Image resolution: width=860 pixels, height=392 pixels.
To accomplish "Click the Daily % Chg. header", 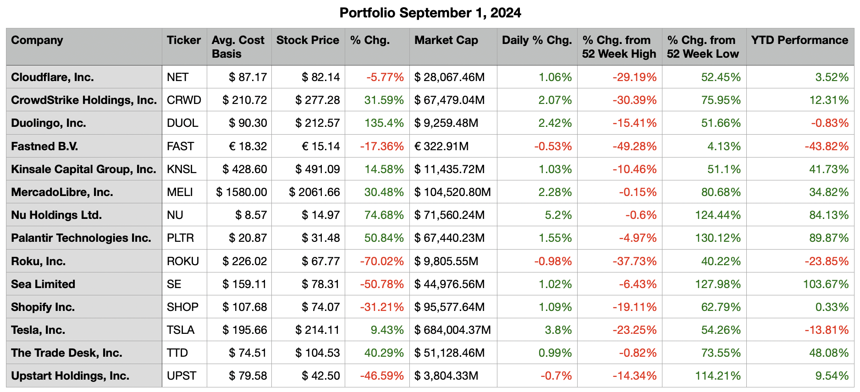I will coord(536,40).
